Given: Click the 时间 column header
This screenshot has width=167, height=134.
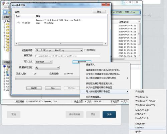Looking at the screenshot, I should pos(18,16).
